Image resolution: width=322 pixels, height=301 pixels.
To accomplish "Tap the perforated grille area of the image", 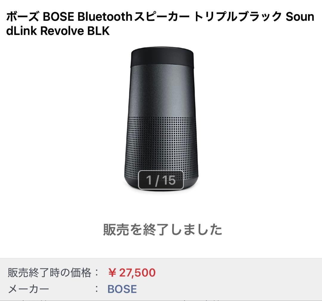I will (x=161, y=143).
